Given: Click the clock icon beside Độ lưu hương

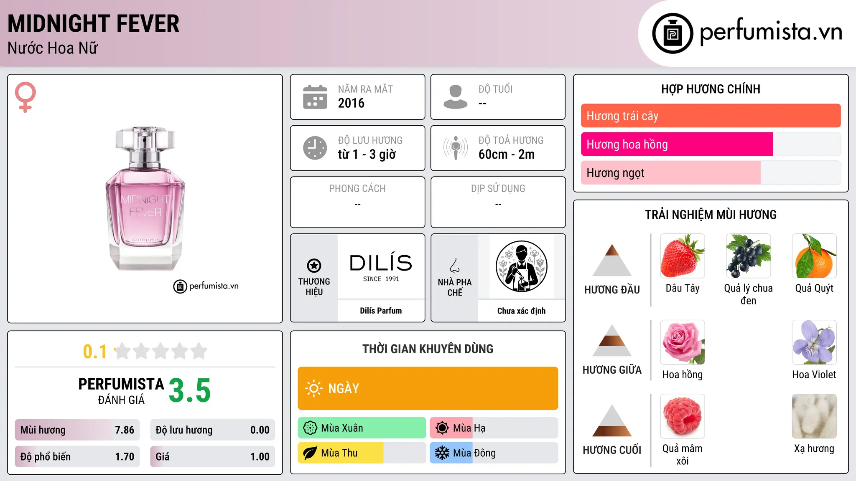Looking at the screenshot, I should (315, 148).
